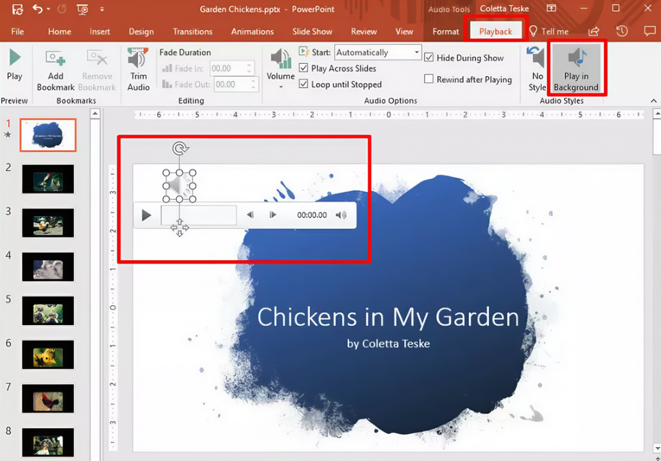Open the Review tab
The height and width of the screenshot is (461, 661).
pos(364,32)
